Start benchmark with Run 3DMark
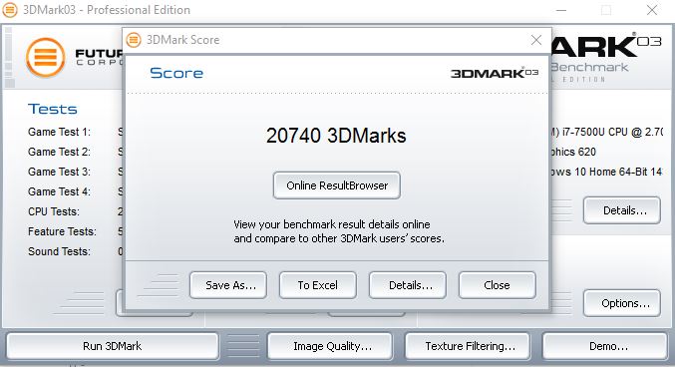 tap(113, 346)
